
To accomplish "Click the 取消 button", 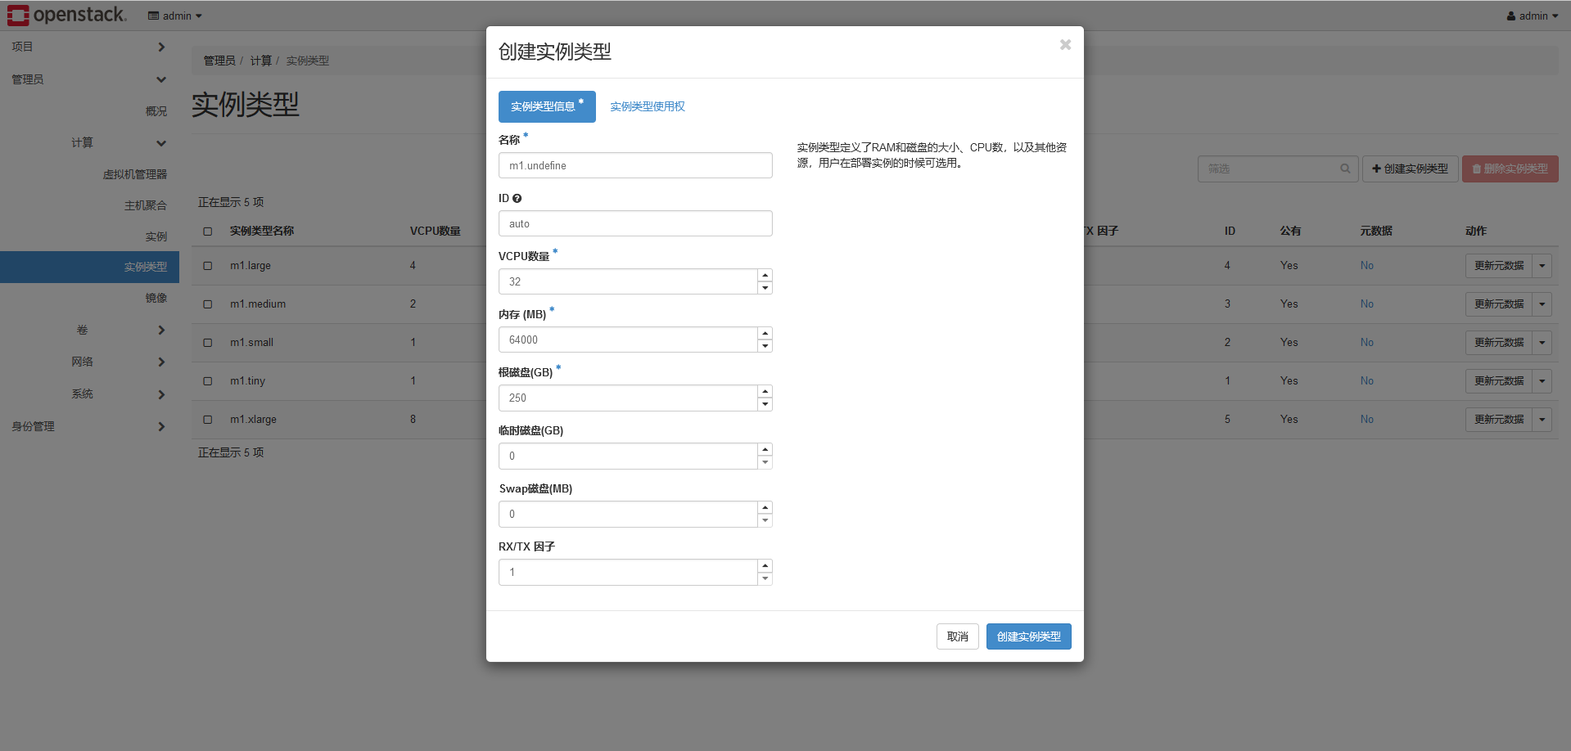I will (x=957, y=636).
